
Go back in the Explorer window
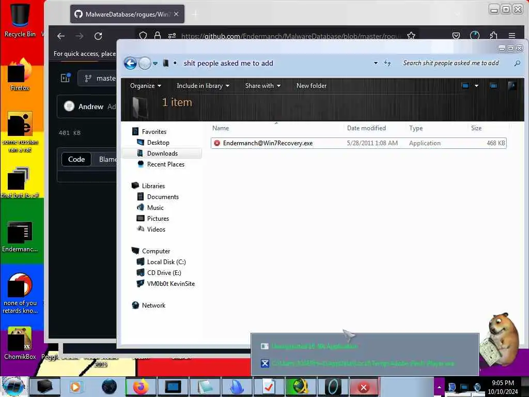coord(130,63)
